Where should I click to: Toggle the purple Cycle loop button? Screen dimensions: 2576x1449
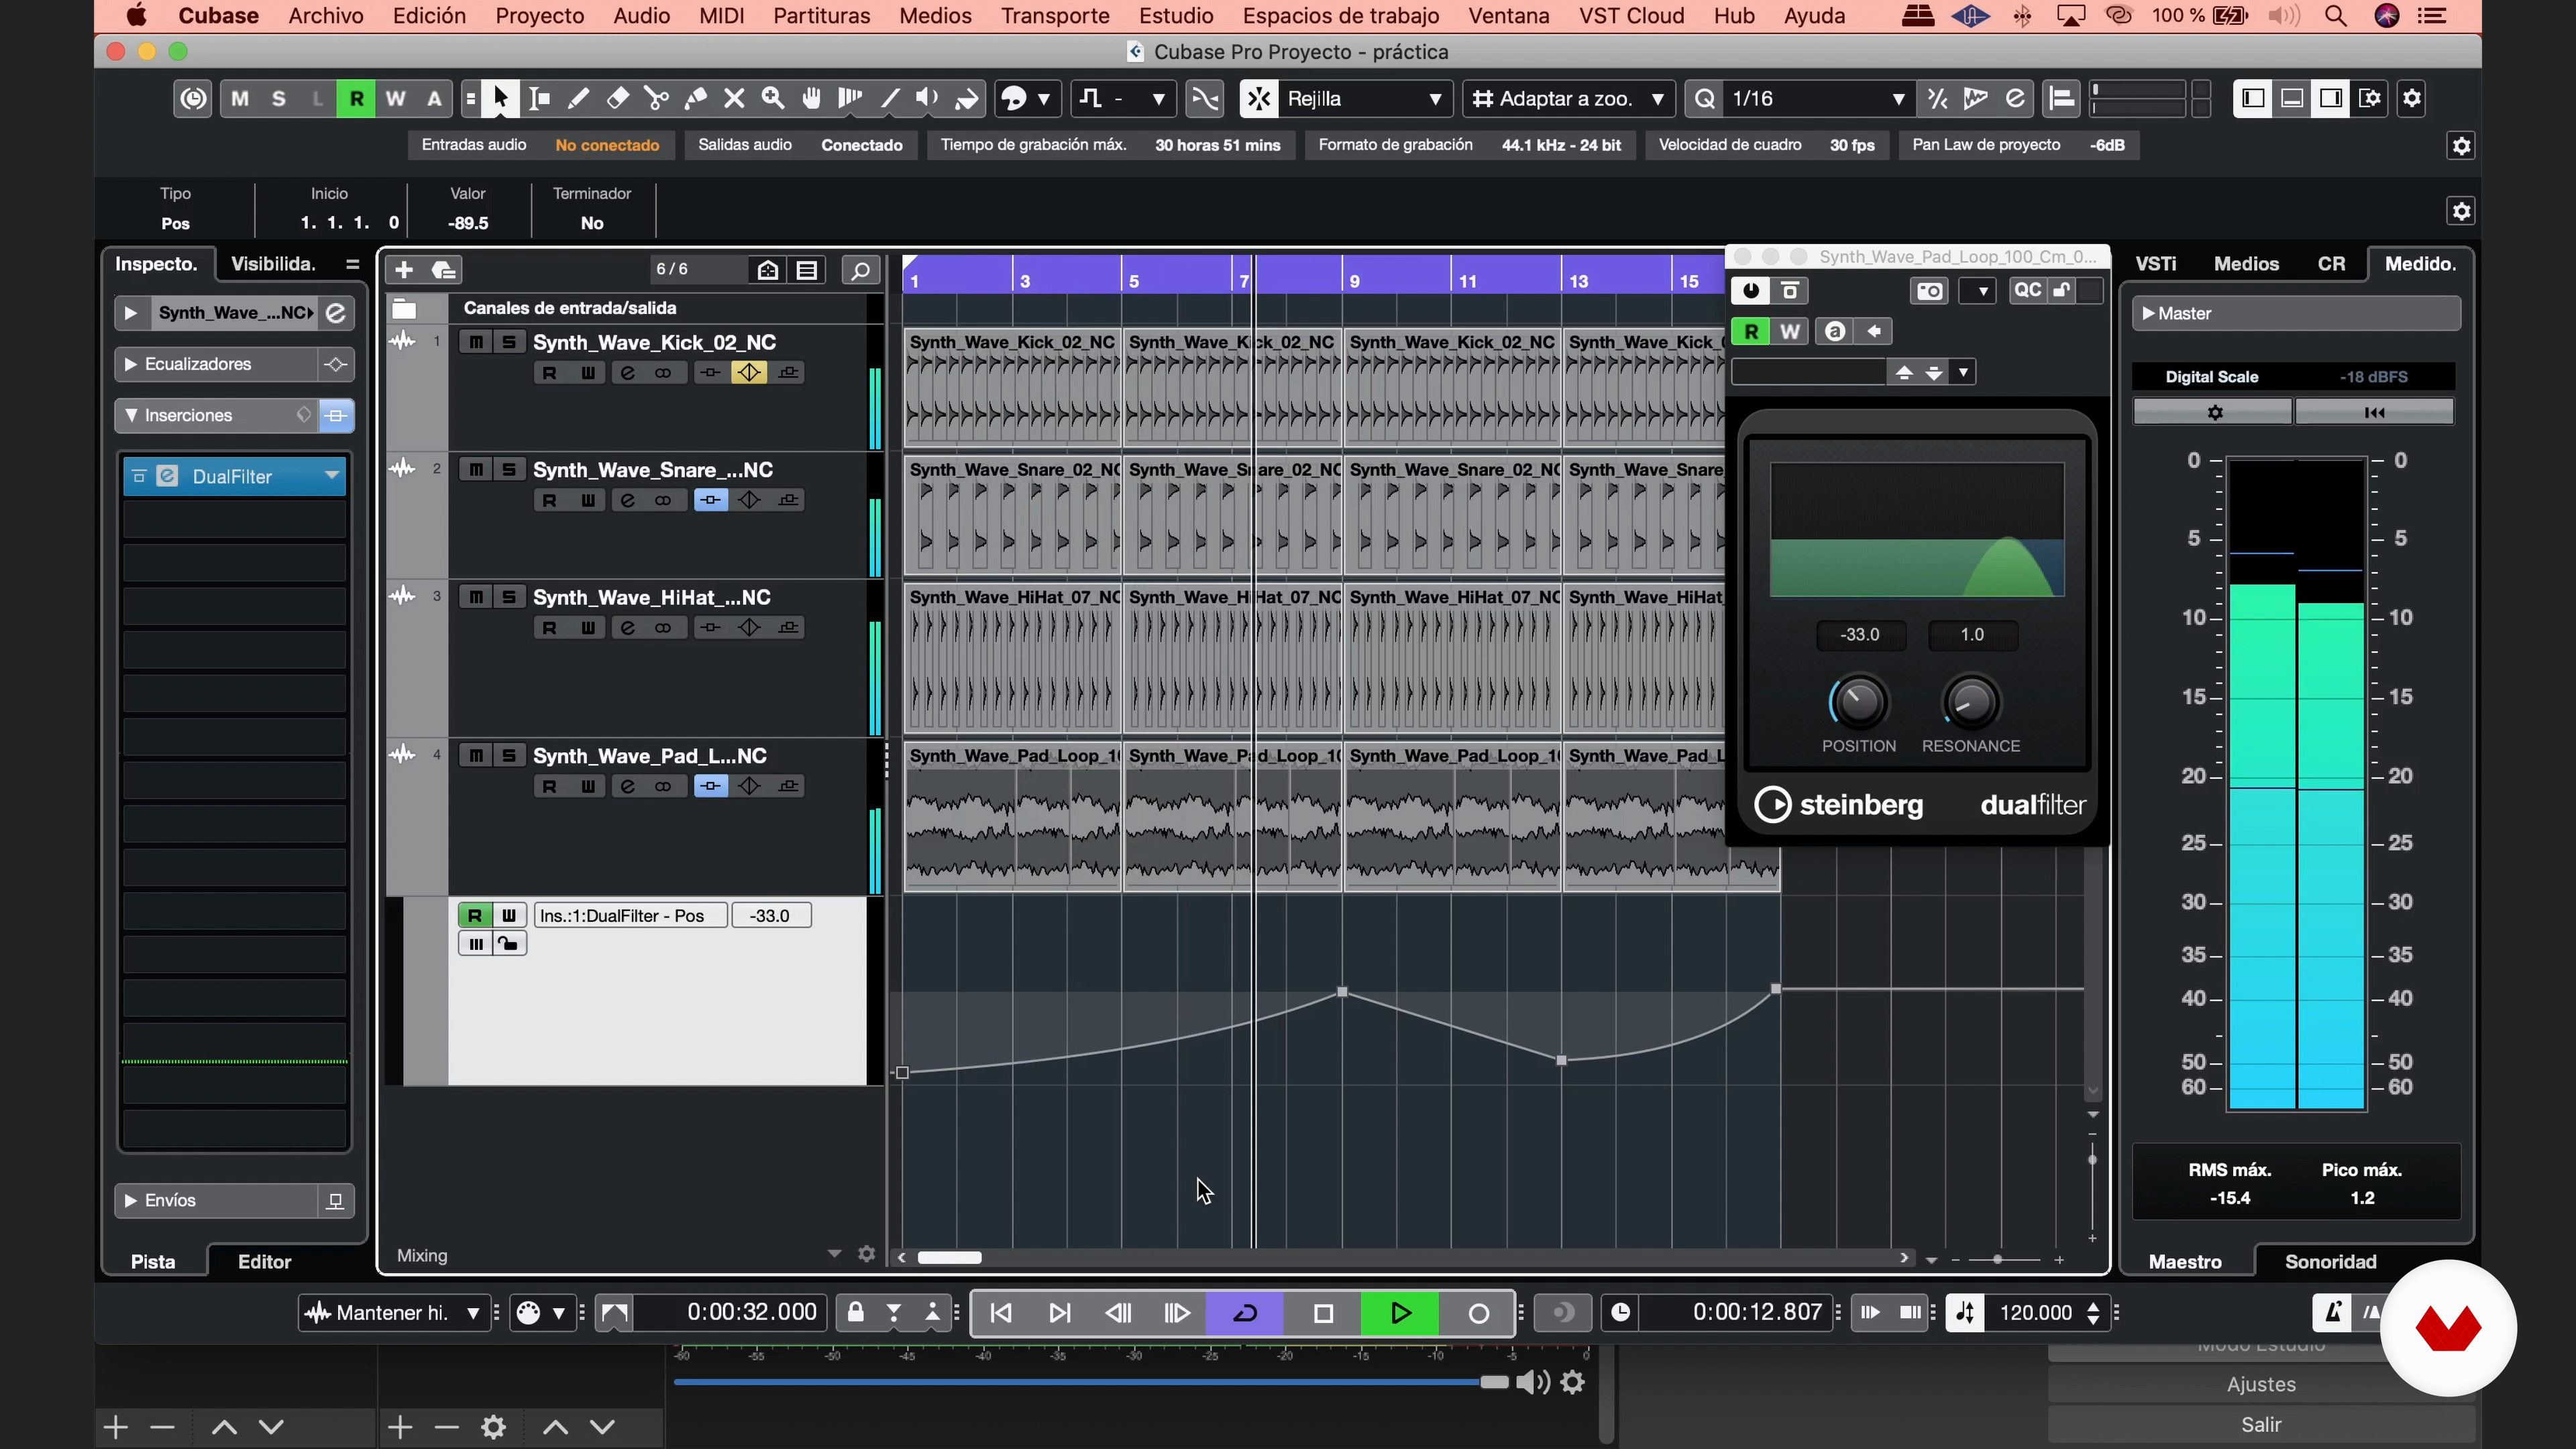tap(1245, 1313)
